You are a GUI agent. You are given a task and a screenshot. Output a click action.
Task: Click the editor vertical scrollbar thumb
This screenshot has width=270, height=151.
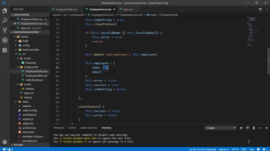pos(269,61)
